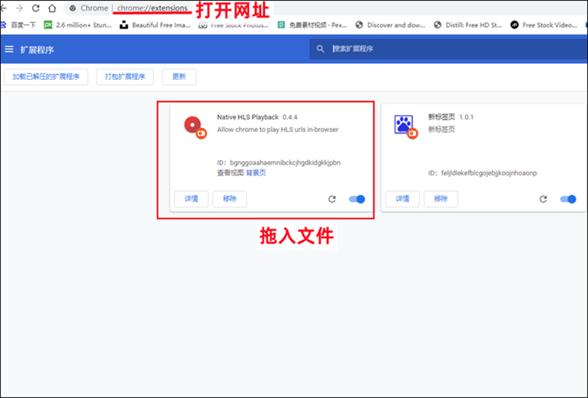This screenshot has width=588, height=398.
Task: Open the 背景页 link
Action: click(256, 172)
